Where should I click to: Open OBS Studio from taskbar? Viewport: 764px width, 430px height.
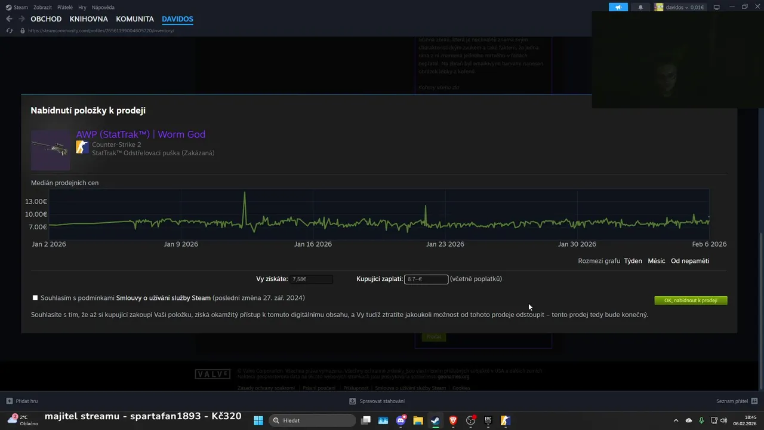[x=471, y=420]
